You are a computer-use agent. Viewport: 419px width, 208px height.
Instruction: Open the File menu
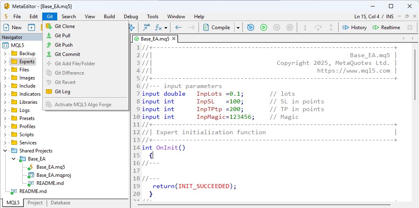pos(17,17)
